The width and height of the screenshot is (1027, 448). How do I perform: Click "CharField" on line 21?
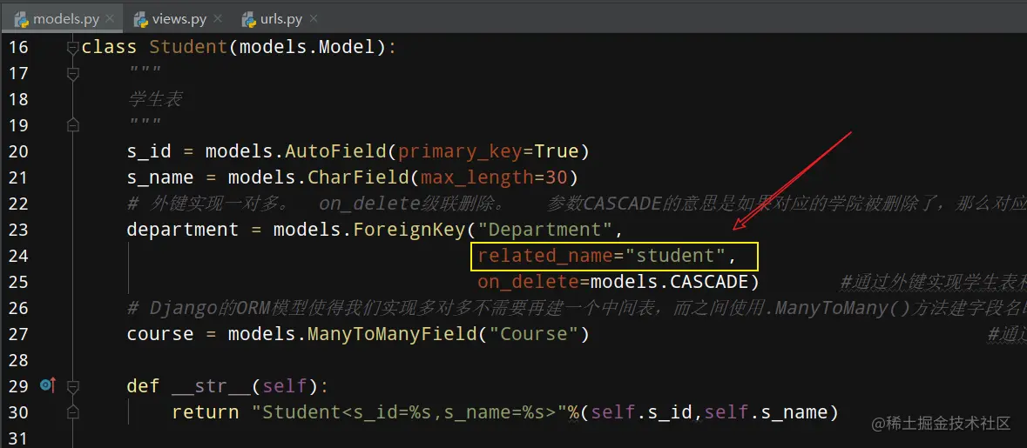click(358, 177)
